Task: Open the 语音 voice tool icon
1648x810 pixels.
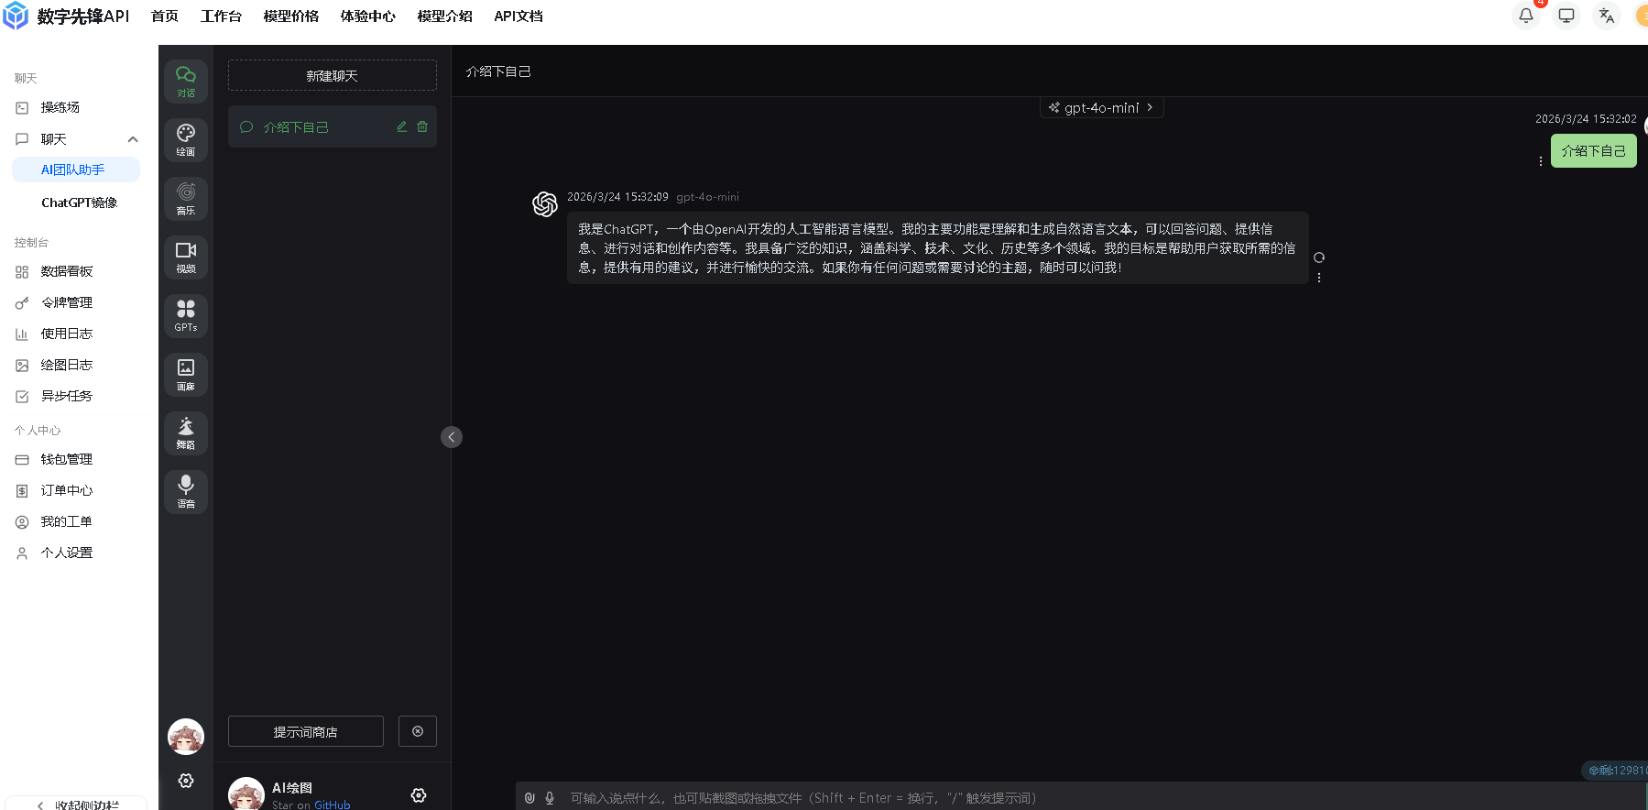Action: (x=186, y=492)
